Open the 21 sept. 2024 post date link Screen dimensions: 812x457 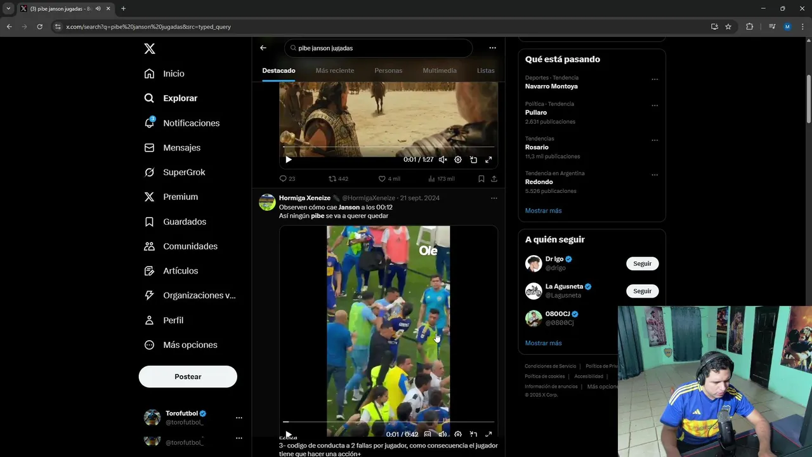419,198
